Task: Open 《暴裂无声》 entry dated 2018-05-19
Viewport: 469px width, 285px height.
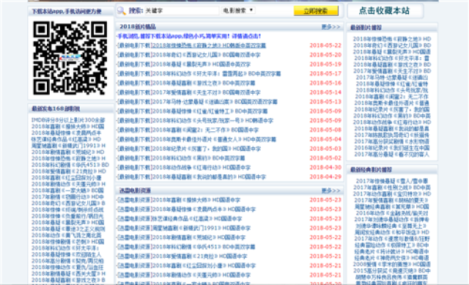Action: [201, 64]
